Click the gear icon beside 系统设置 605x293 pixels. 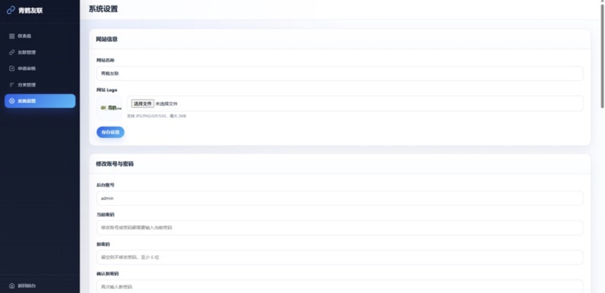[x=12, y=101]
